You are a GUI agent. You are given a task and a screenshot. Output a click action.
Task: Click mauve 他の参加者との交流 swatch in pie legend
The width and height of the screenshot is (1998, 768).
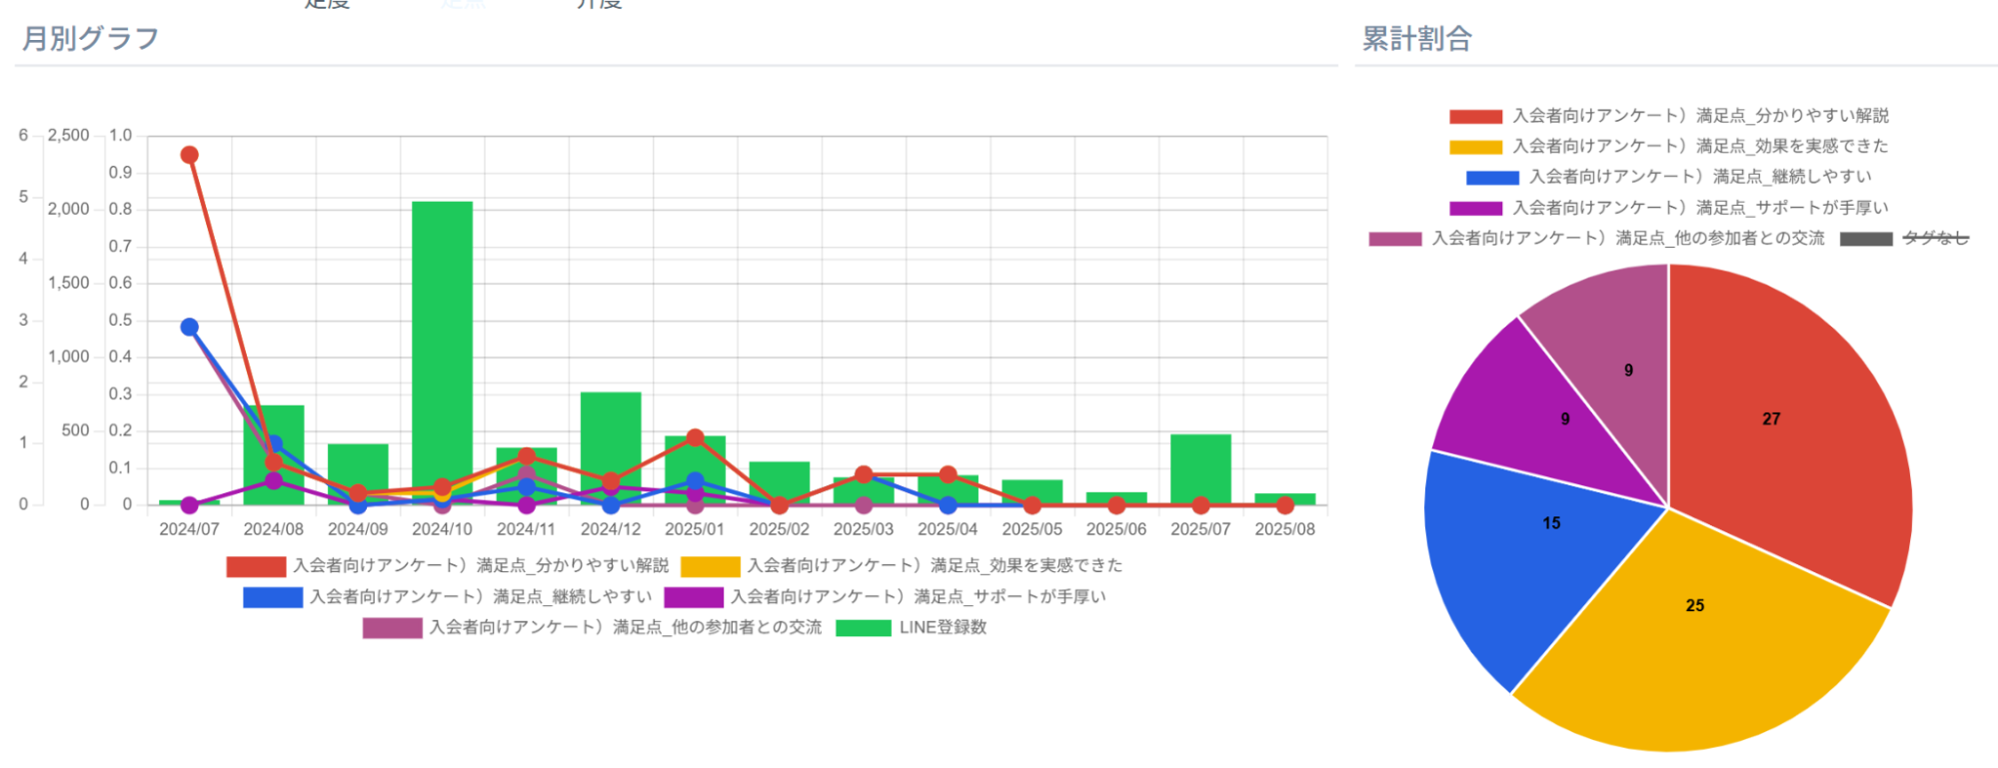1395,239
